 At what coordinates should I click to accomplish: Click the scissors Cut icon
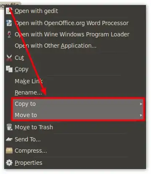[9, 58]
